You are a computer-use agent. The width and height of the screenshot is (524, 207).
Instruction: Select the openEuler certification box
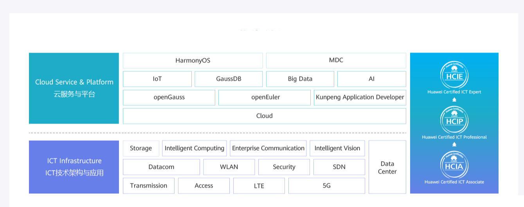[265, 97]
